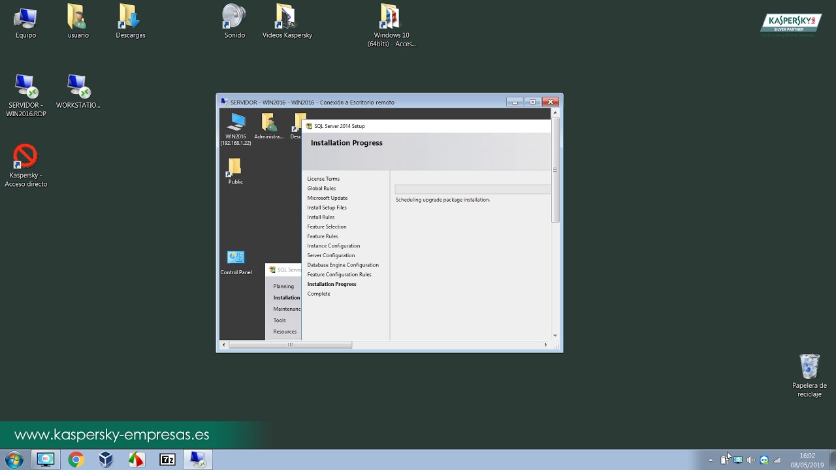Launch the WORKSTATION RDP shortcut
Image resolution: width=836 pixels, height=470 pixels.
[78, 91]
